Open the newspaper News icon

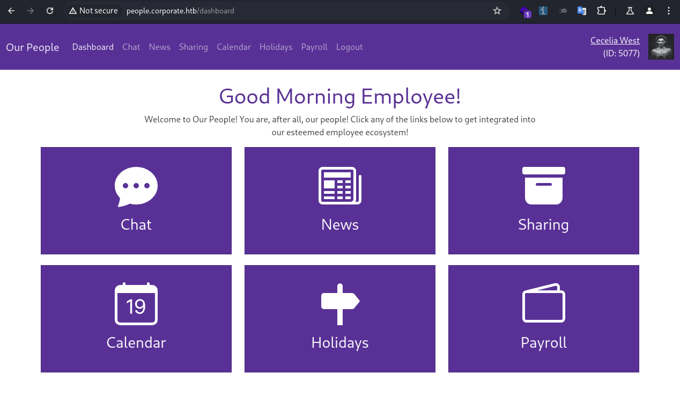[340, 186]
